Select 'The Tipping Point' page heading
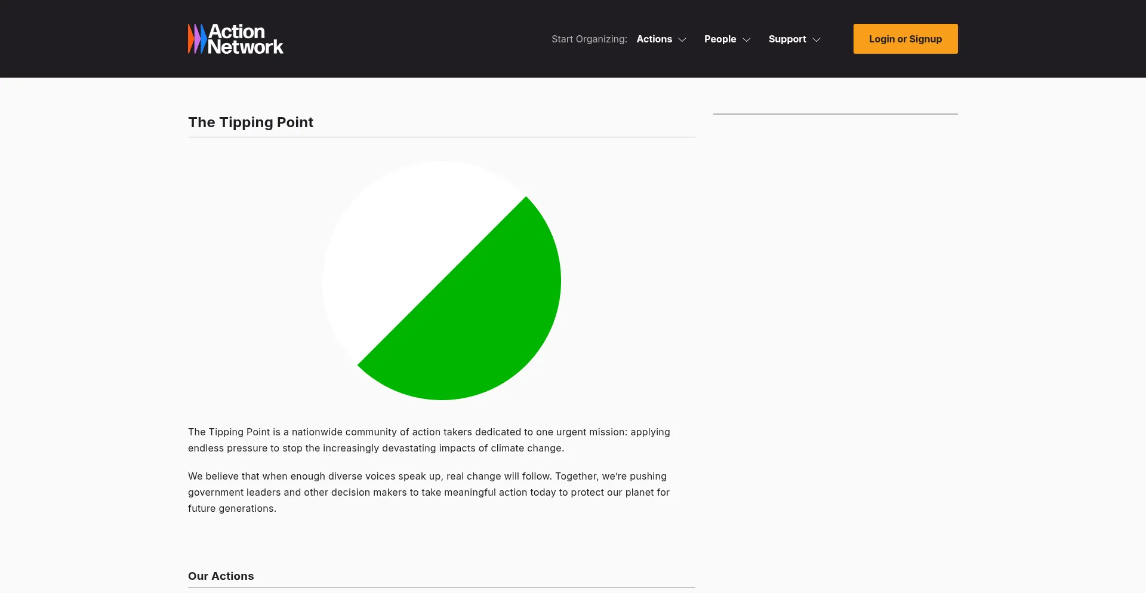 click(251, 122)
